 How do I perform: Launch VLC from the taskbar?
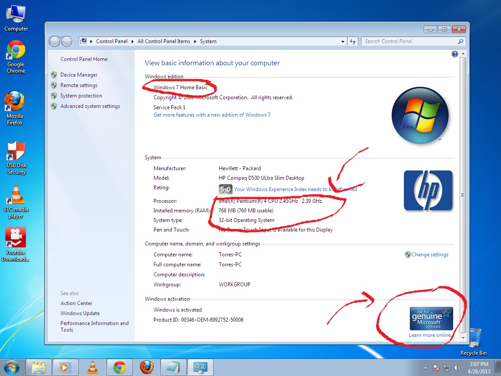coord(92,367)
